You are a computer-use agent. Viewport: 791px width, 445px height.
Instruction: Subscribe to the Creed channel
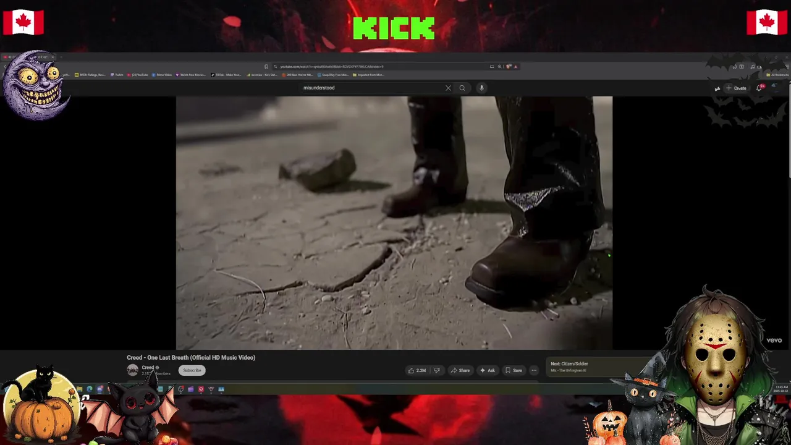coord(192,370)
